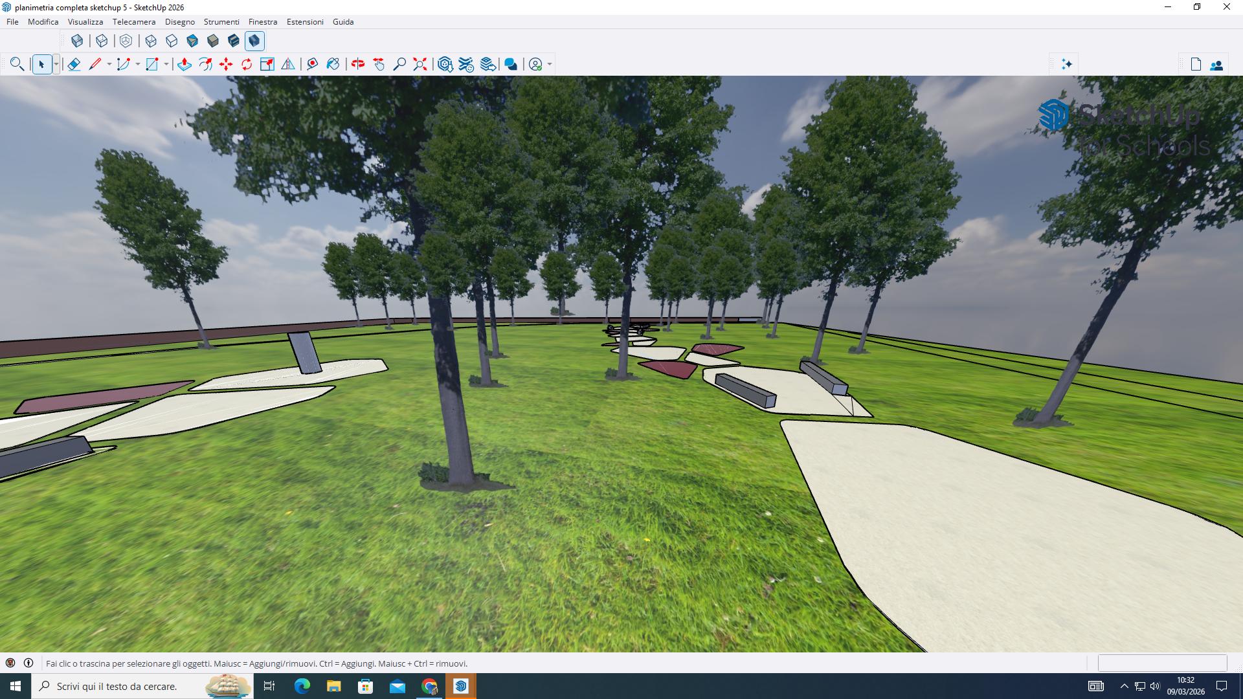1243x699 pixels.
Task: Select the Orbit tool
Action: tap(358, 64)
